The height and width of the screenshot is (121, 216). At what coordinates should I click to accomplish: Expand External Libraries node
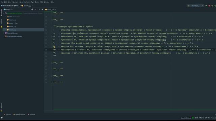(4, 33)
